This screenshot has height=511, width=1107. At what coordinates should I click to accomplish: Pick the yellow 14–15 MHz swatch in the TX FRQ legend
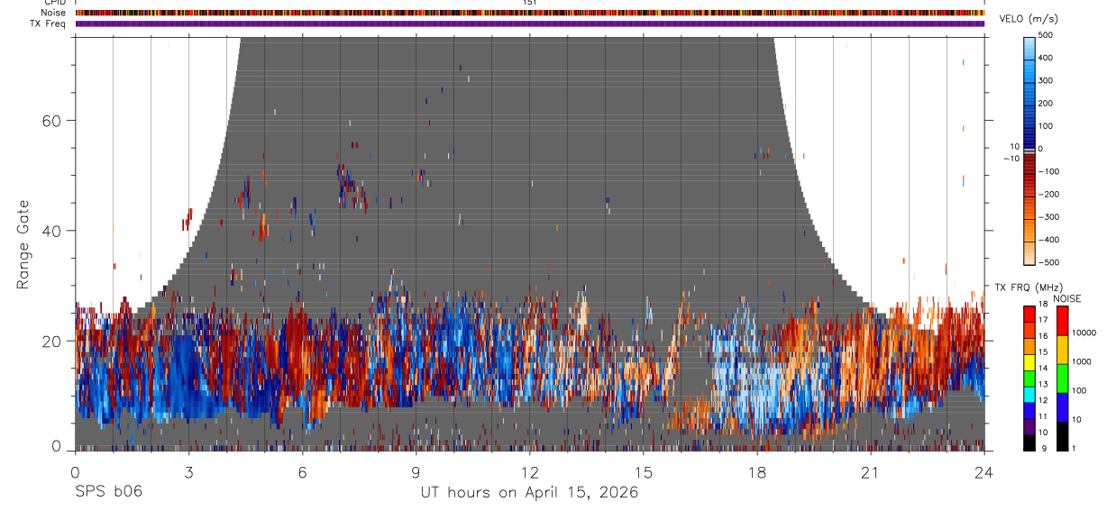(1030, 360)
